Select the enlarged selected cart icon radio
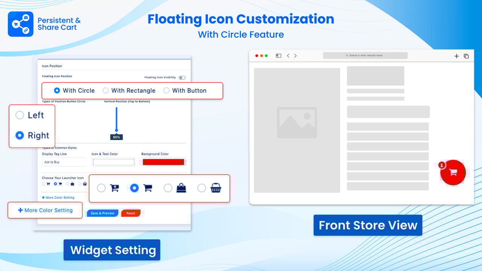The image size is (482, 271). pos(134,188)
